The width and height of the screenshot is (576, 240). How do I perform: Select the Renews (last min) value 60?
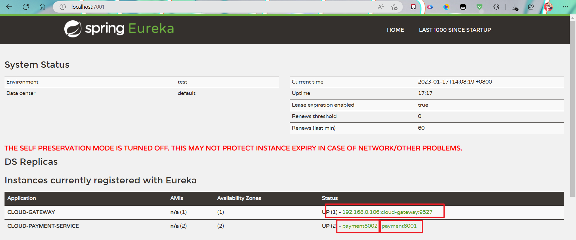coord(421,128)
